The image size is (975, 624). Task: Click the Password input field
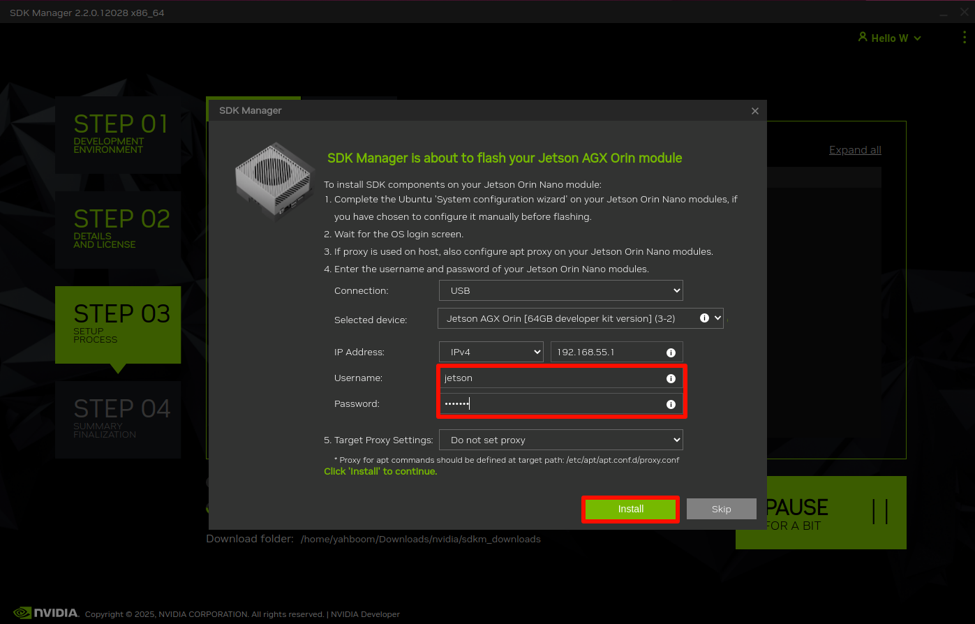pyautogui.click(x=562, y=404)
